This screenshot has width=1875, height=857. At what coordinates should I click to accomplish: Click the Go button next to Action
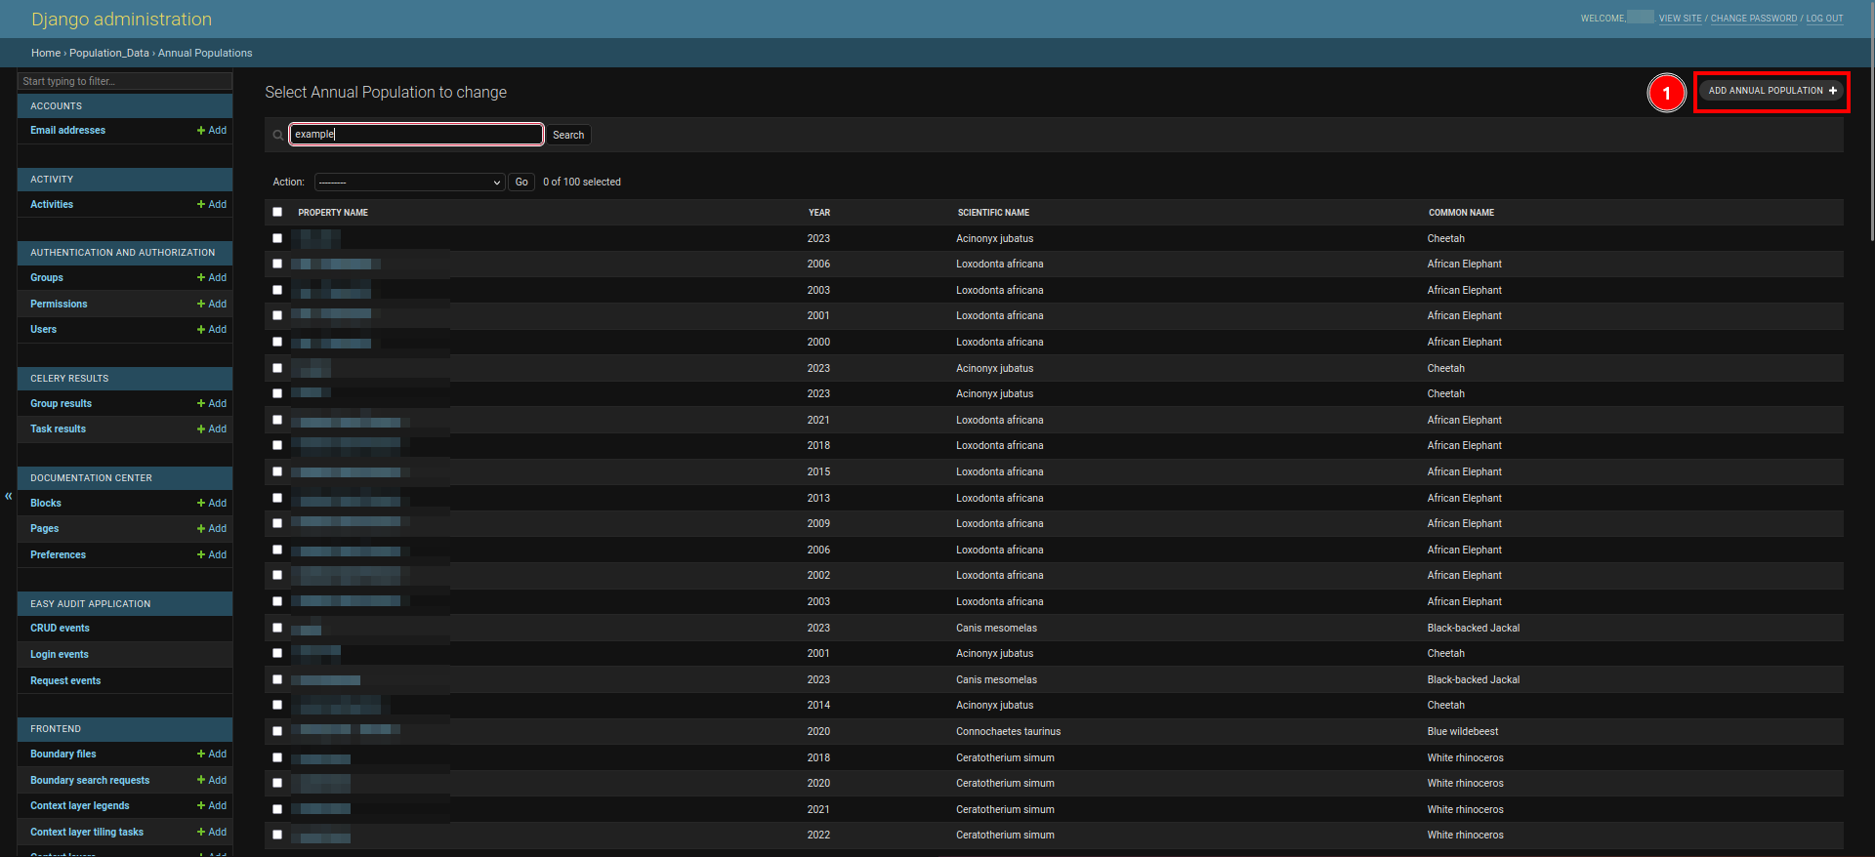tap(521, 183)
